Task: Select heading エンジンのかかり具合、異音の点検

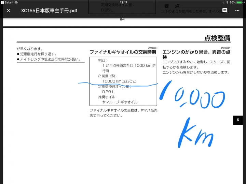Action: coord(196,54)
